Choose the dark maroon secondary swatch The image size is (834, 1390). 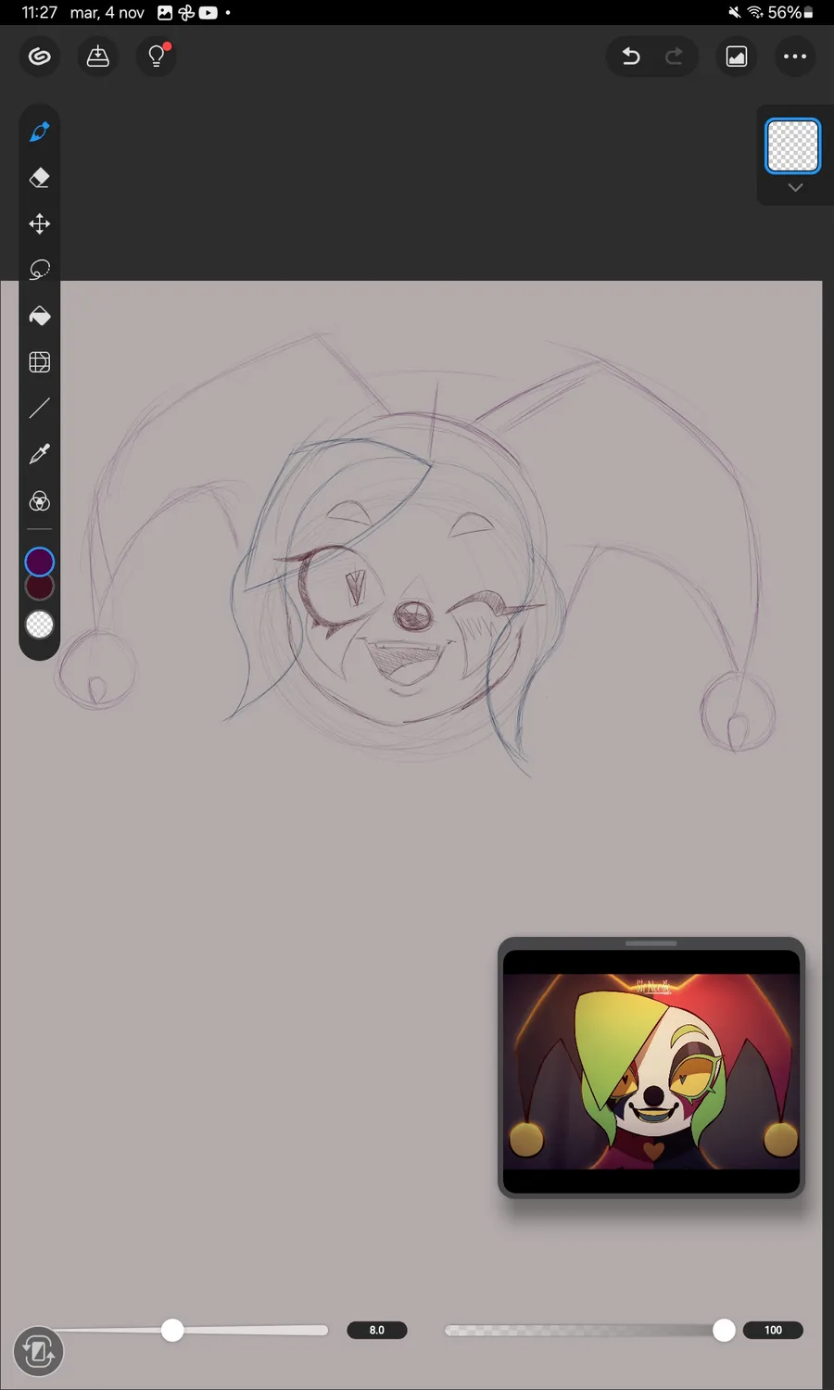coord(39,588)
